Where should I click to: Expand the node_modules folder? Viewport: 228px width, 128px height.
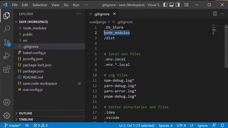[50, 28]
